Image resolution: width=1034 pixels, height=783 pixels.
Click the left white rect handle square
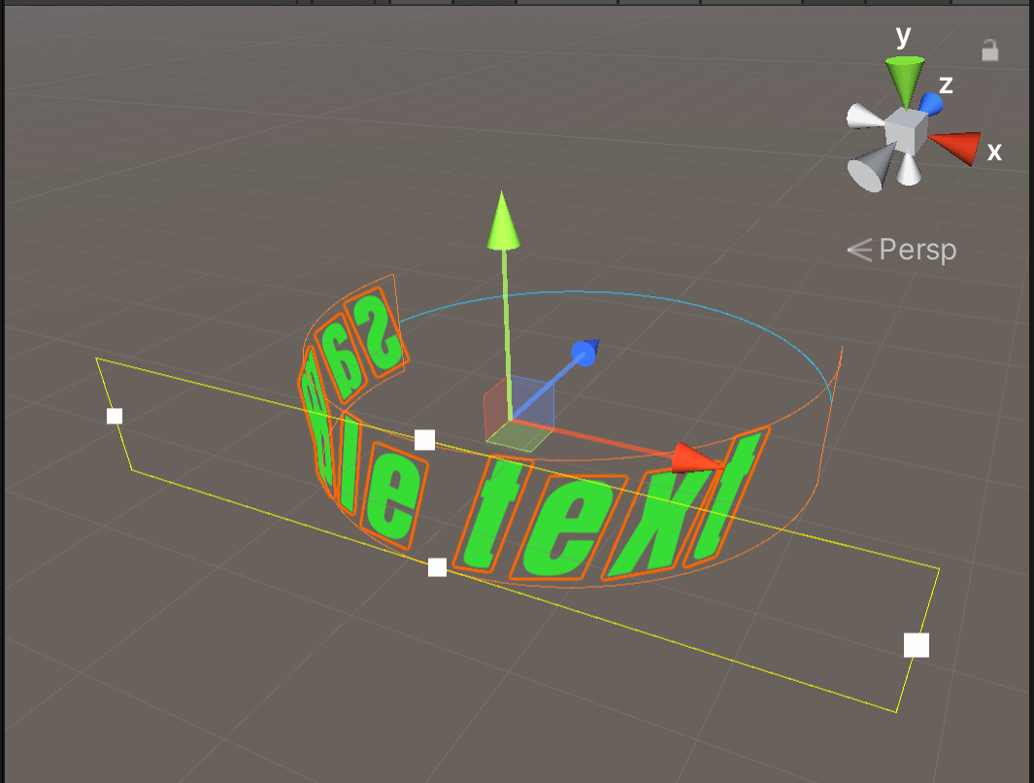click(114, 417)
